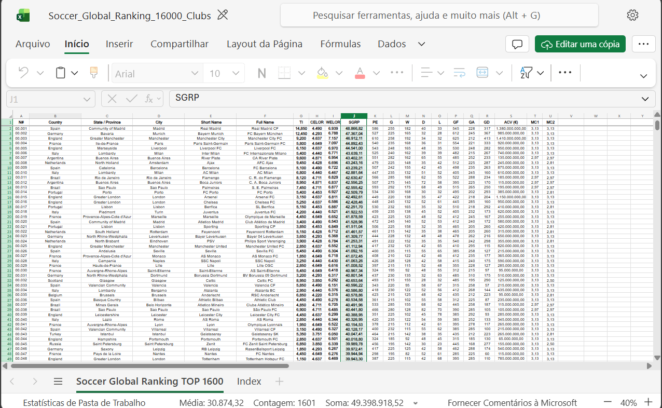
Task: Expand the font color dropdown arrow
Action: pyautogui.click(x=377, y=73)
